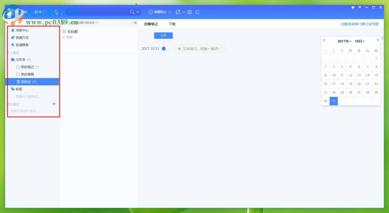Open the 2017年 year dropdown
The image size is (389, 213).
click(344, 41)
